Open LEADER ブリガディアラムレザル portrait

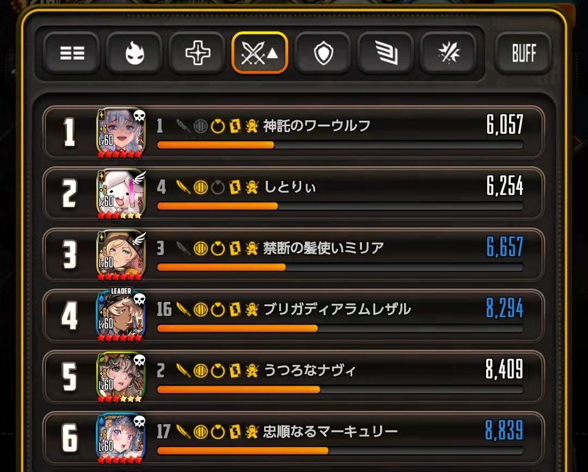pyautogui.click(x=121, y=316)
